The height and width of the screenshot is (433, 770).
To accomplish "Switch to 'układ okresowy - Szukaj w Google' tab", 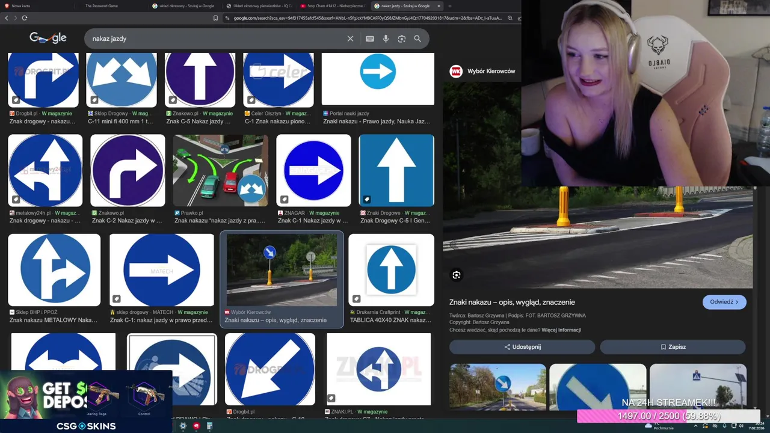I will (x=185, y=6).
